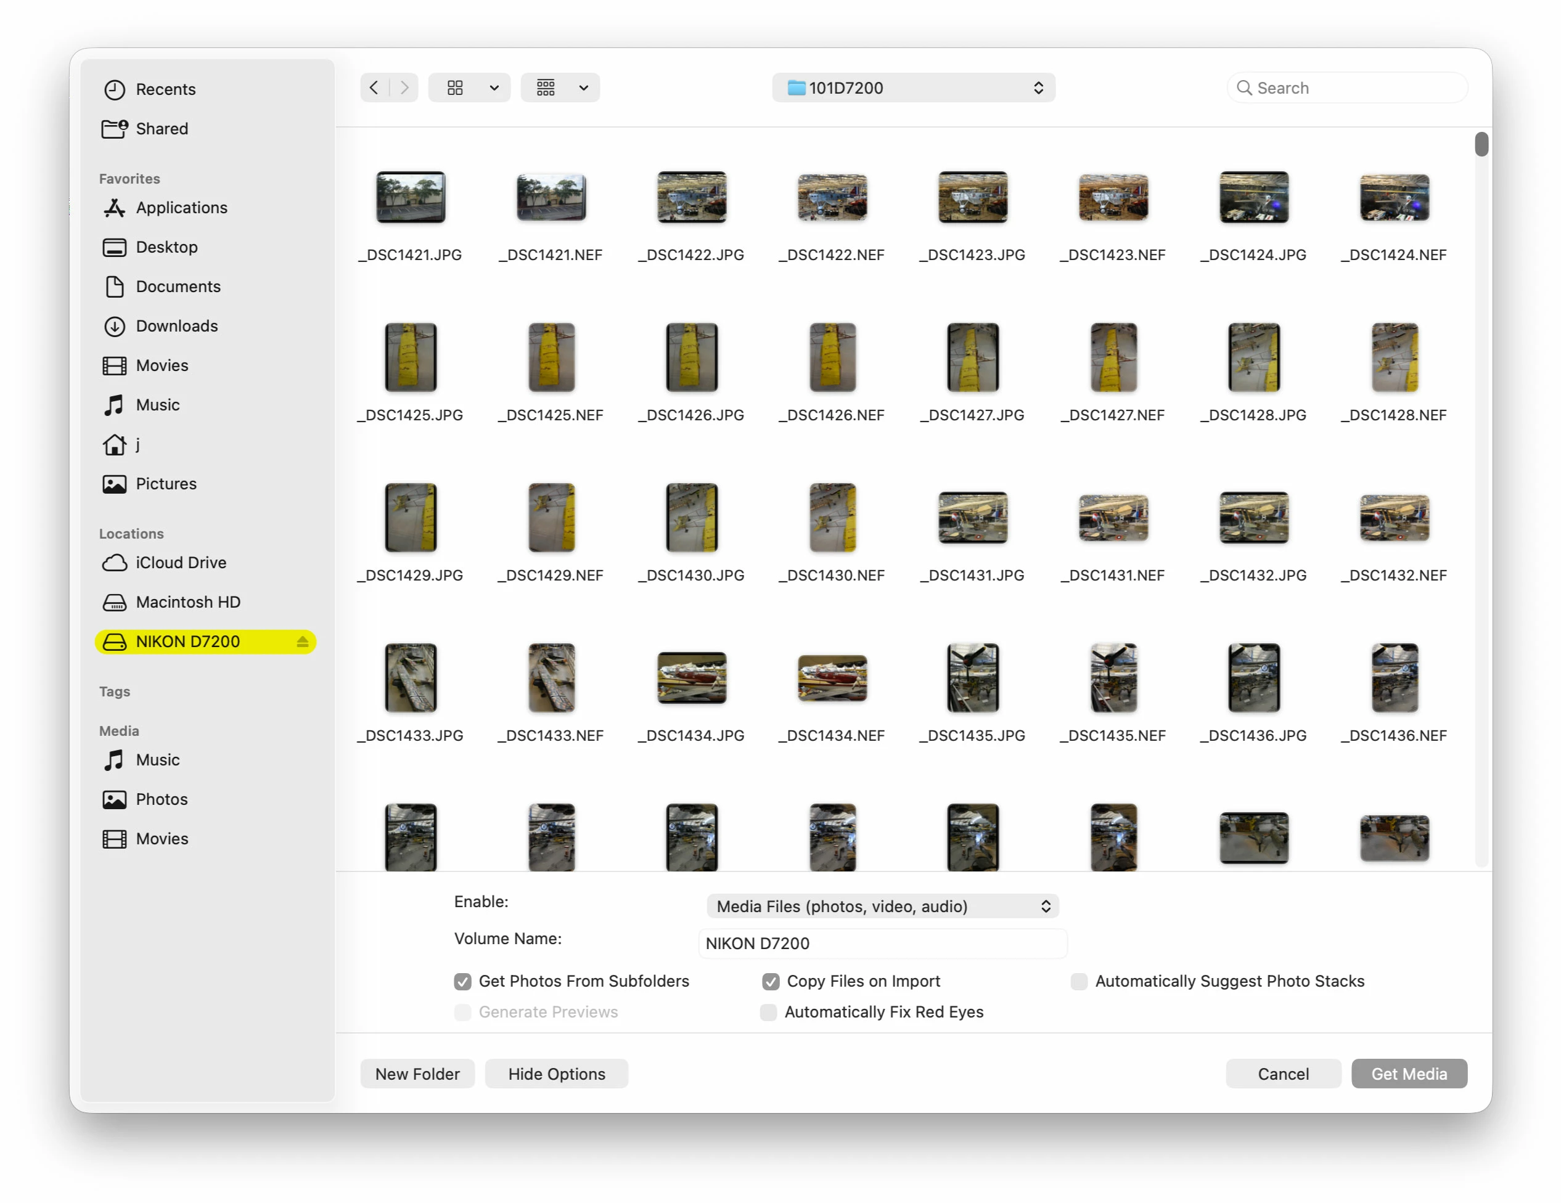Click the iCloud Drive cloud icon
The height and width of the screenshot is (1203, 1561).
click(114, 563)
